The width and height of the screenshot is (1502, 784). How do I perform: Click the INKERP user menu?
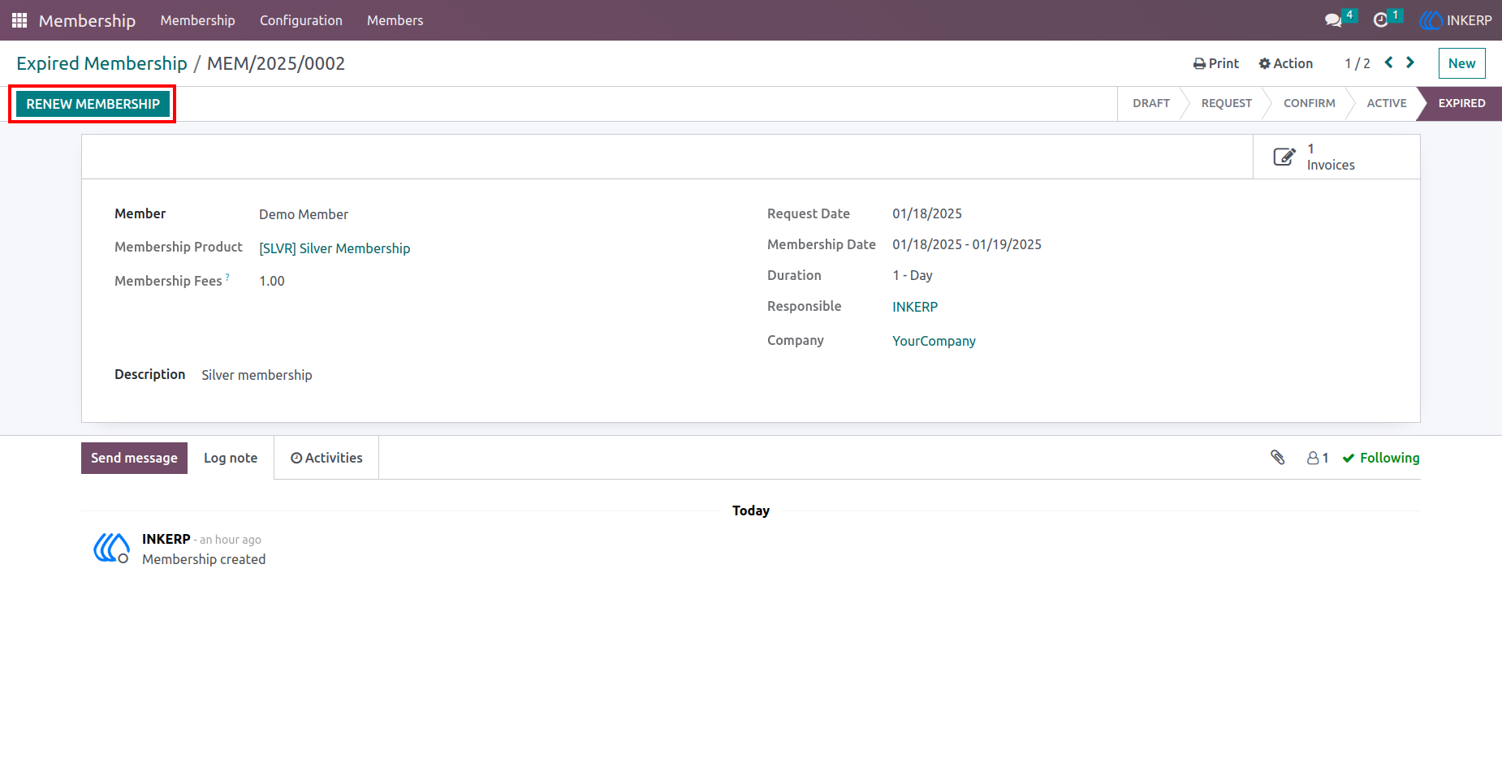[1456, 20]
